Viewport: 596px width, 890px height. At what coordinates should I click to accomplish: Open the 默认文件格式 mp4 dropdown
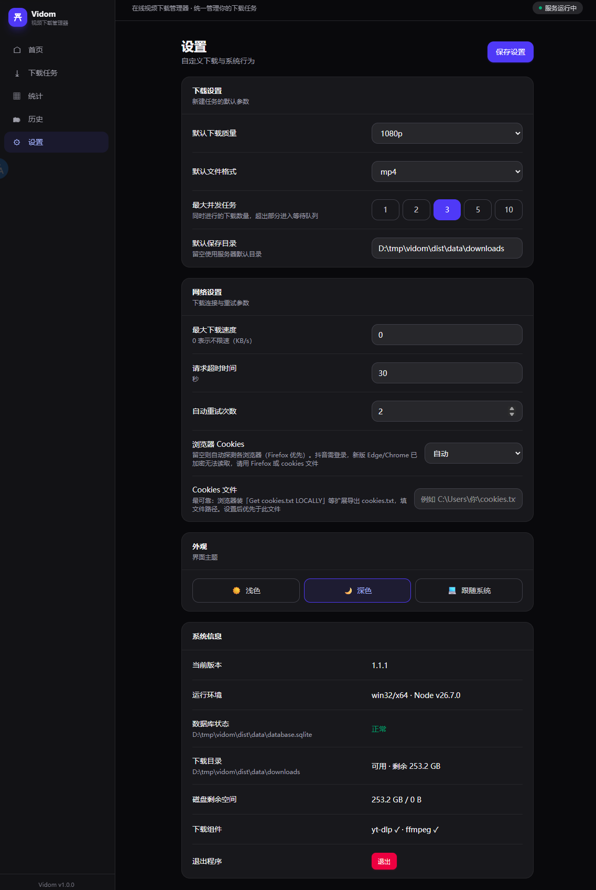click(x=447, y=171)
